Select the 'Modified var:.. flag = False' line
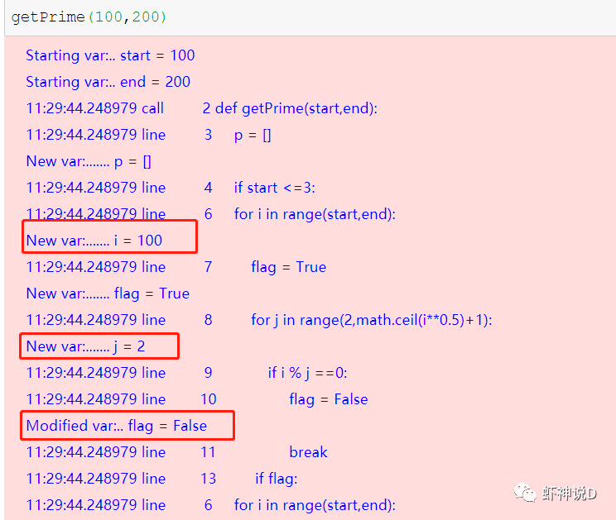 117,426
